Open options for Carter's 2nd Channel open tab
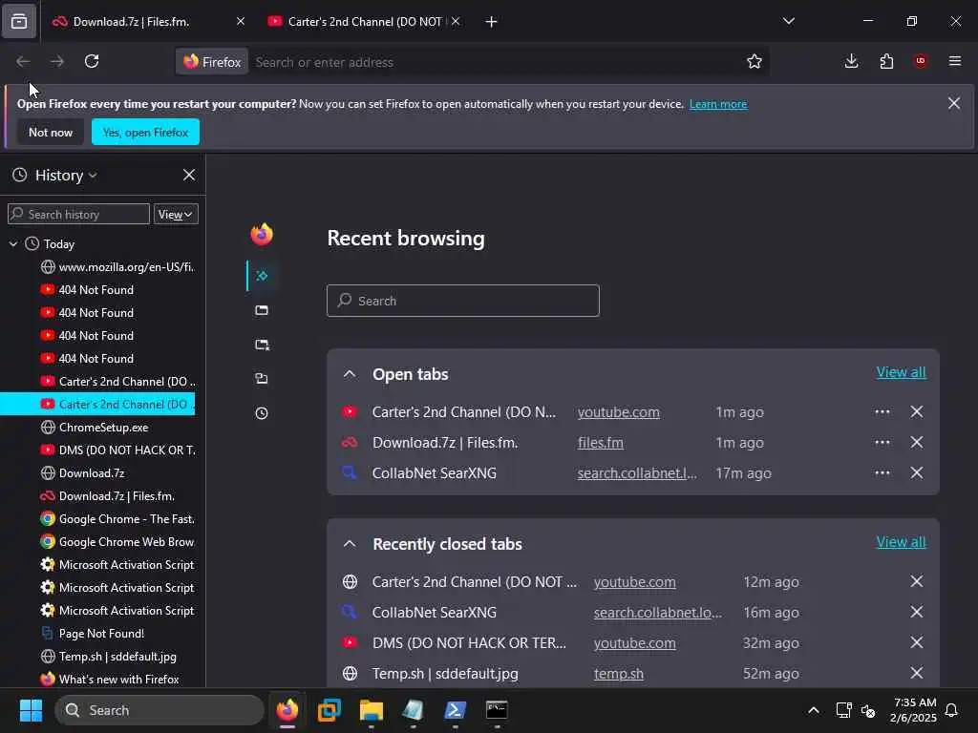 coord(882,412)
